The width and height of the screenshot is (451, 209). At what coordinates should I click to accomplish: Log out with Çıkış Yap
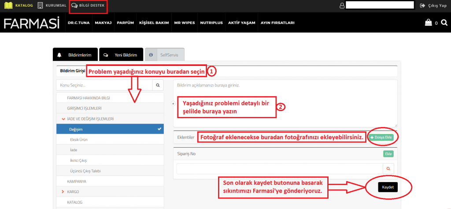tap(433, 5)
